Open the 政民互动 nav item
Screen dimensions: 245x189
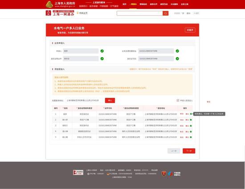(164, 4)
